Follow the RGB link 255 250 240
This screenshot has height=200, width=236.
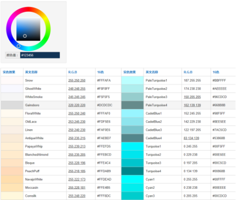(x=77, y=113)
